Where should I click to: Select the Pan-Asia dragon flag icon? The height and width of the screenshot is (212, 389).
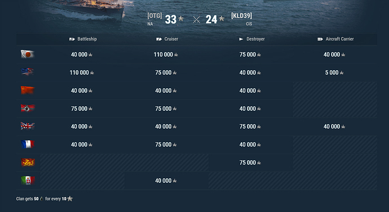click(28, 163)
